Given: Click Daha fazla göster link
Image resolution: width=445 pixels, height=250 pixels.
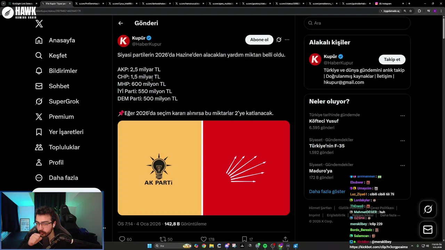Looking at the screenshot, I should (x=327, y=192).
